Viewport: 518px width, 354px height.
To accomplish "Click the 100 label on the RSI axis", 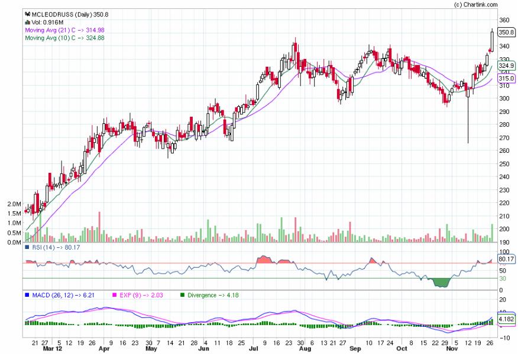I will click(x=504, y=252).
